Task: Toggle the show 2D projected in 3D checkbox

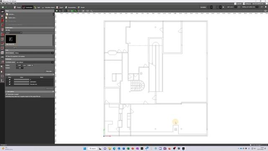Action: [7, 56]
